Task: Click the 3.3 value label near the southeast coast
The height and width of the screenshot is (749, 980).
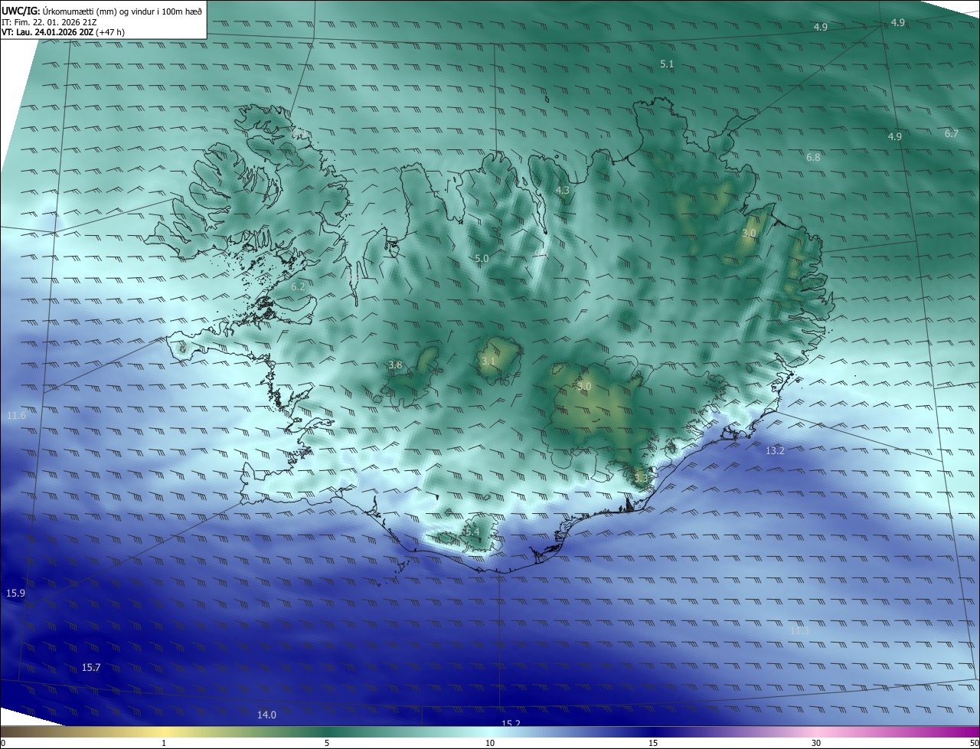Action: 641,478
